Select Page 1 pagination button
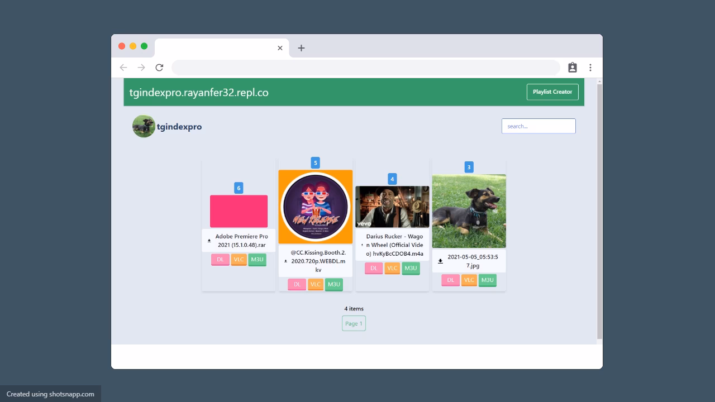 coord(354,323)
